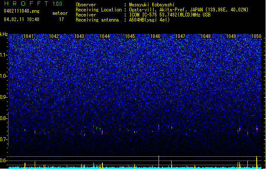Click the 1050 time marker
Screen dimensions: 266x169
[x=256, y=36]
